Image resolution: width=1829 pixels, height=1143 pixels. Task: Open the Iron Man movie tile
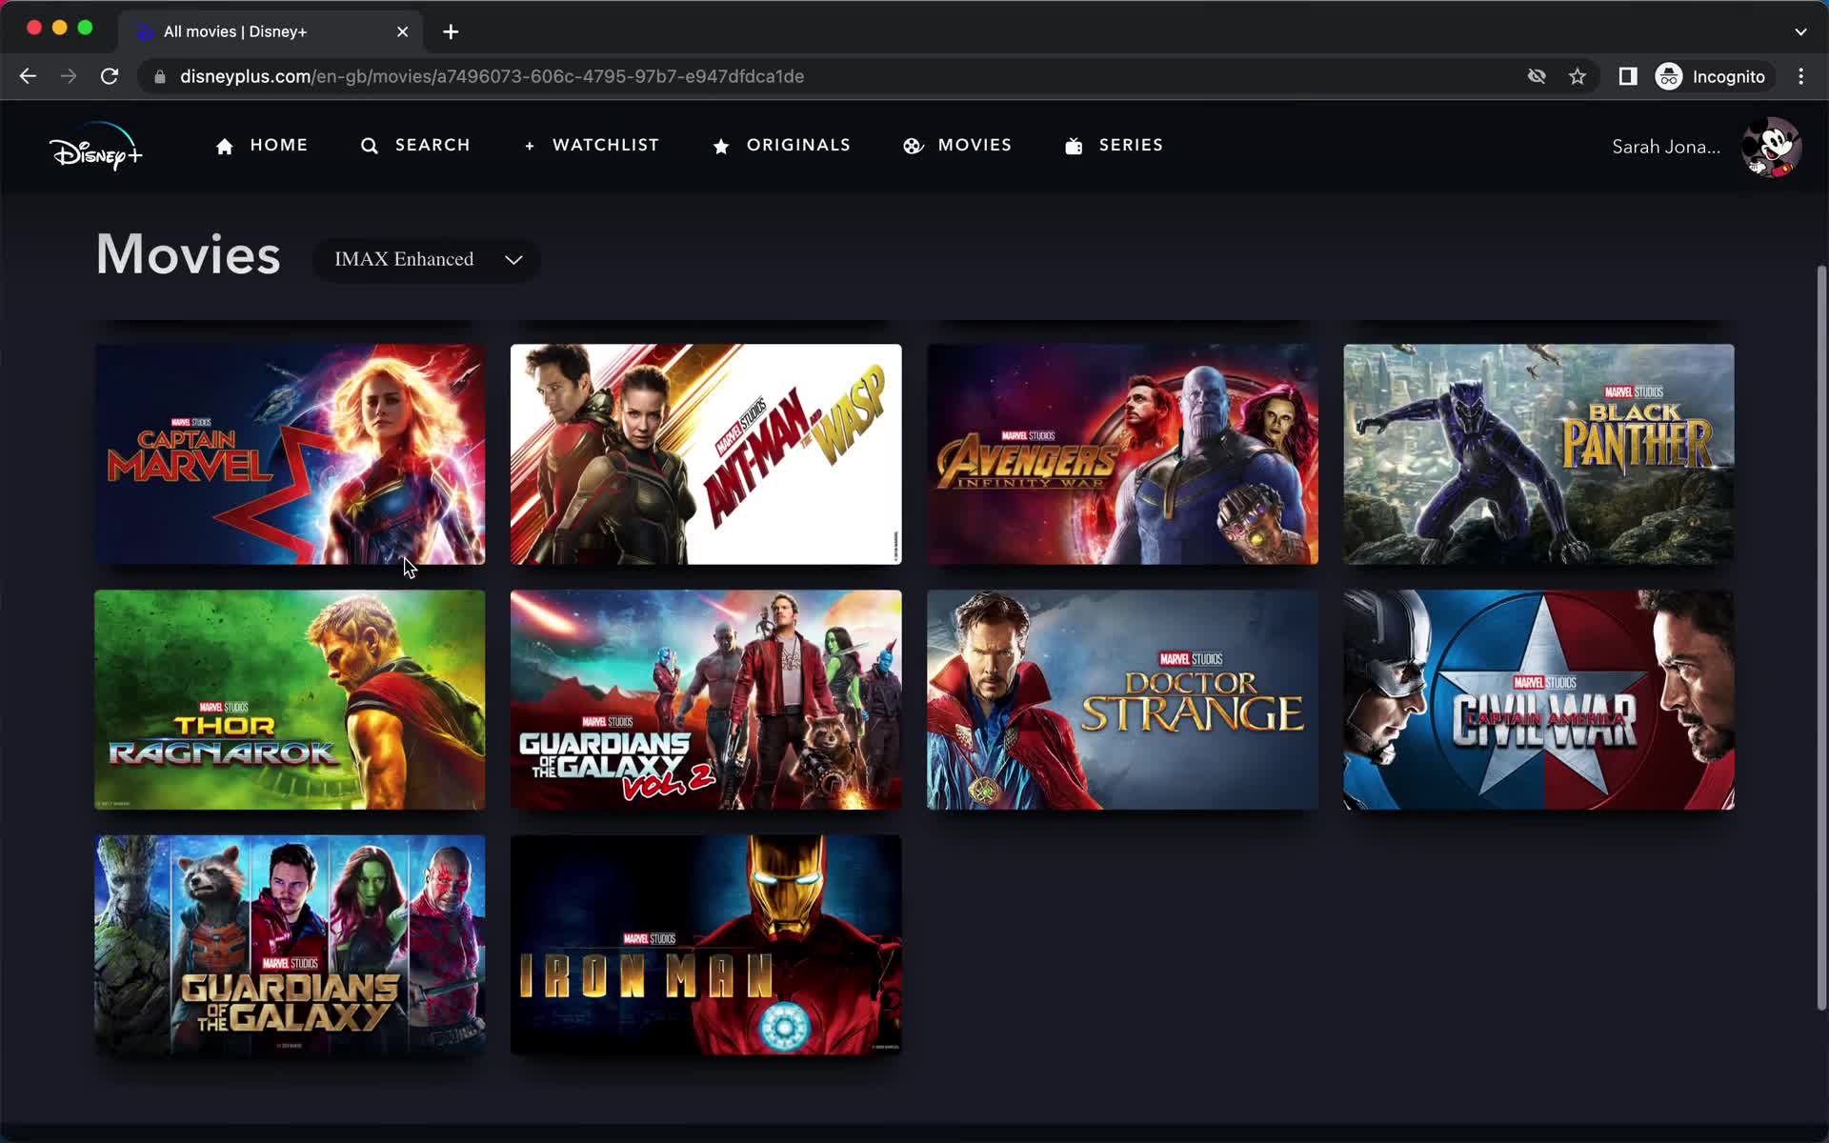[706, 945]
